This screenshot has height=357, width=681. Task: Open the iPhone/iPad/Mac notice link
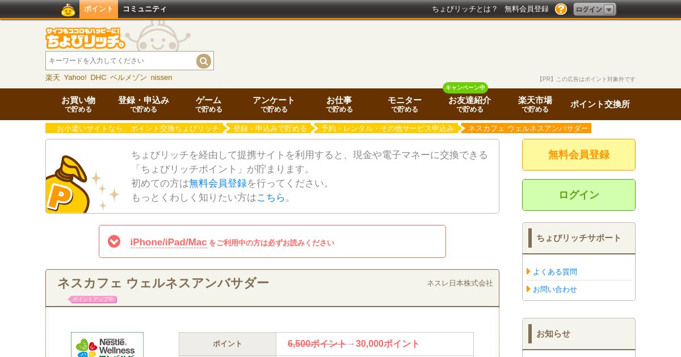tap(169, 242)
